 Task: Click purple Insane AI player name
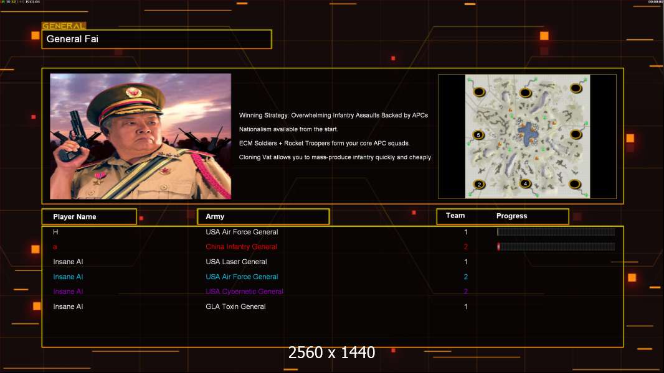coord(68,292)
